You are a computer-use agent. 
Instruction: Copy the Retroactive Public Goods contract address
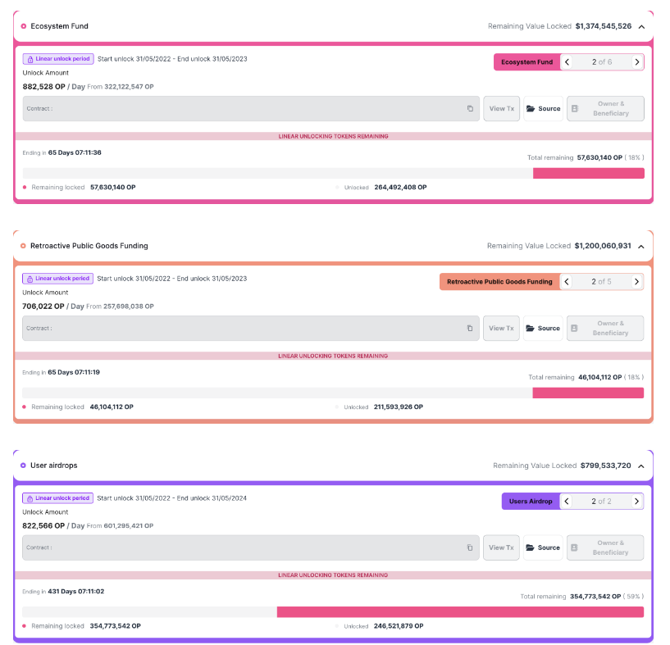click(470, 328)
